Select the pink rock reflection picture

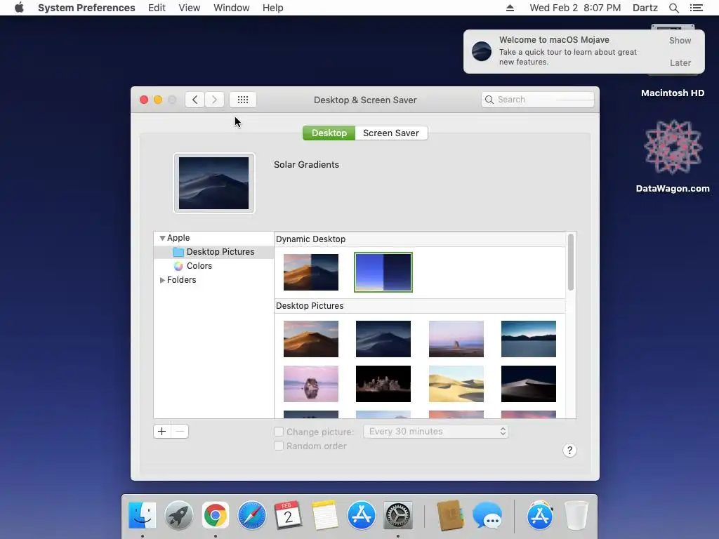point(311,384)
